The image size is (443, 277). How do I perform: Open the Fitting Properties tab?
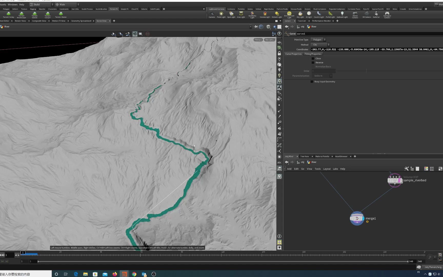[313, 54]
